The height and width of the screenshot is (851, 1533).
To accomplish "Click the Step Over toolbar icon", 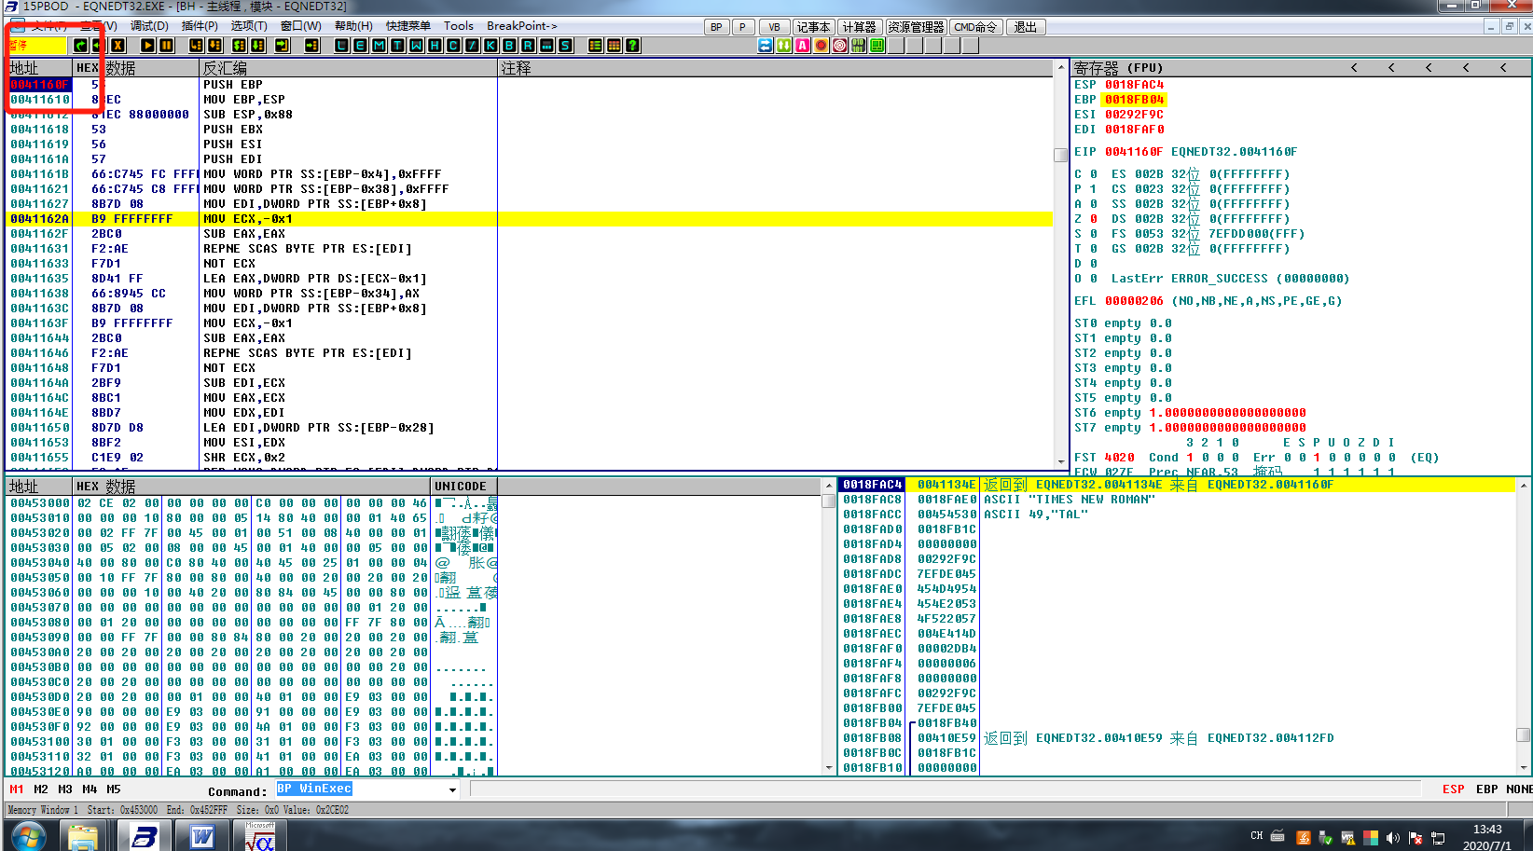I will (x=214, y=45).
